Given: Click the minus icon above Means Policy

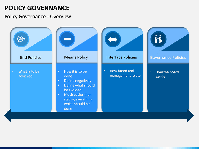Looking at the screenshot, I should click(67, 39).
